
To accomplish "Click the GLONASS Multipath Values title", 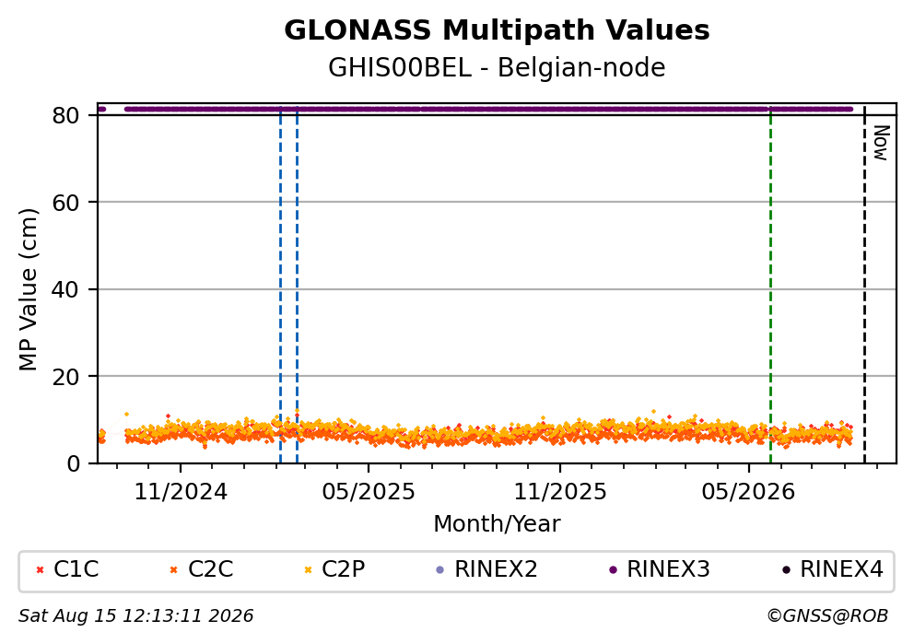I will (x=497, y=30).
